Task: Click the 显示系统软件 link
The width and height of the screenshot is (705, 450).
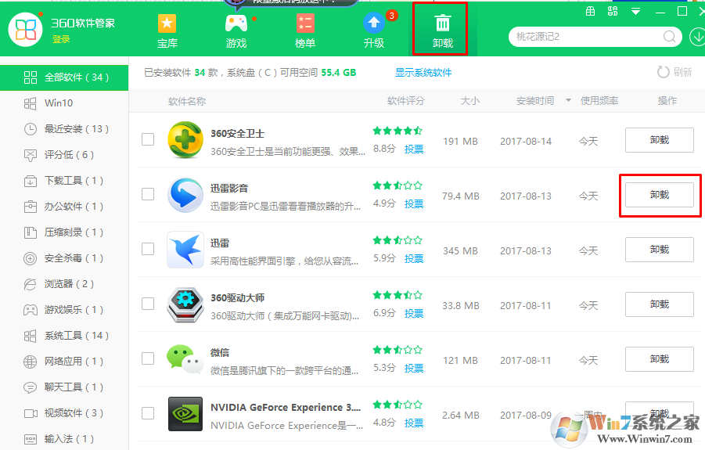Action: point(423,73)
